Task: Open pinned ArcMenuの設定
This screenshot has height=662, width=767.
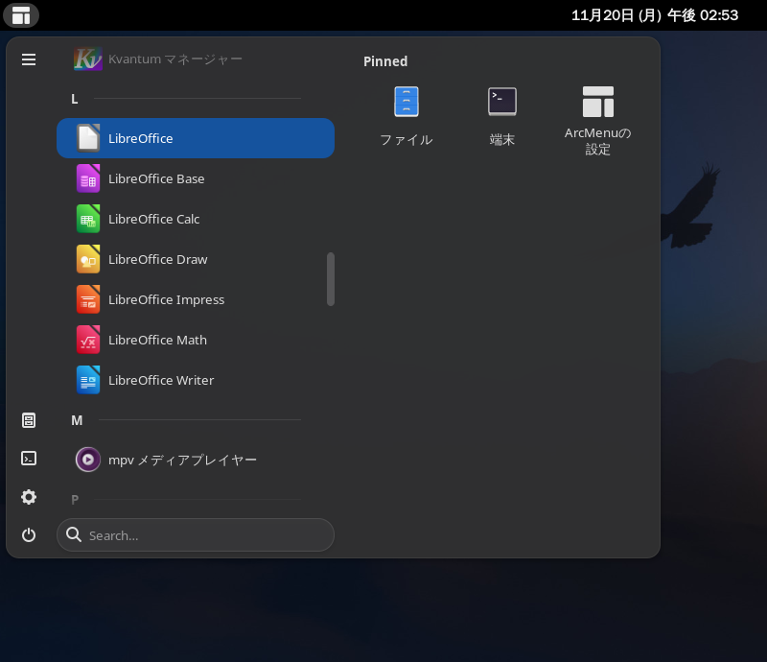Action: point(597,121)
